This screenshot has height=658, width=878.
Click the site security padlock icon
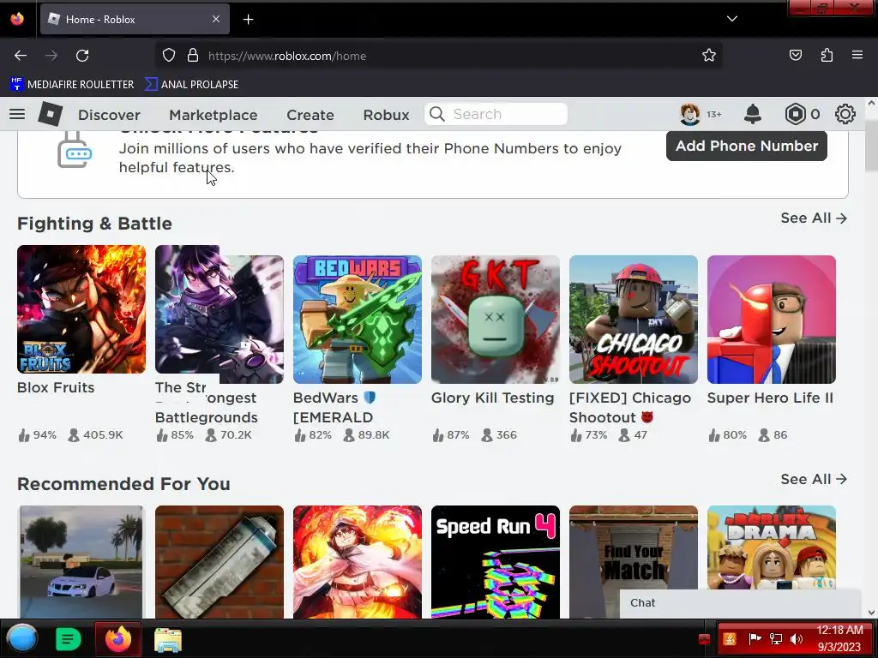tap(193, 56)
